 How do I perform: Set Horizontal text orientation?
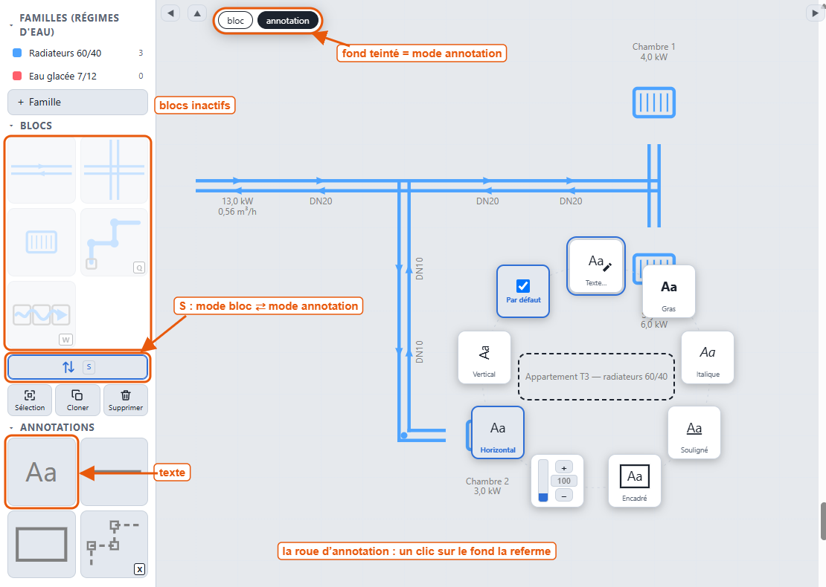coord(498,432)
